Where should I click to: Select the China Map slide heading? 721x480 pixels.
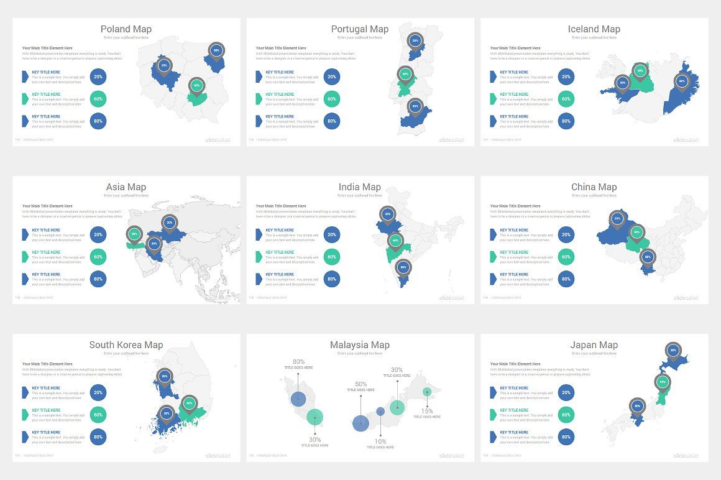(x=594, y=187)
